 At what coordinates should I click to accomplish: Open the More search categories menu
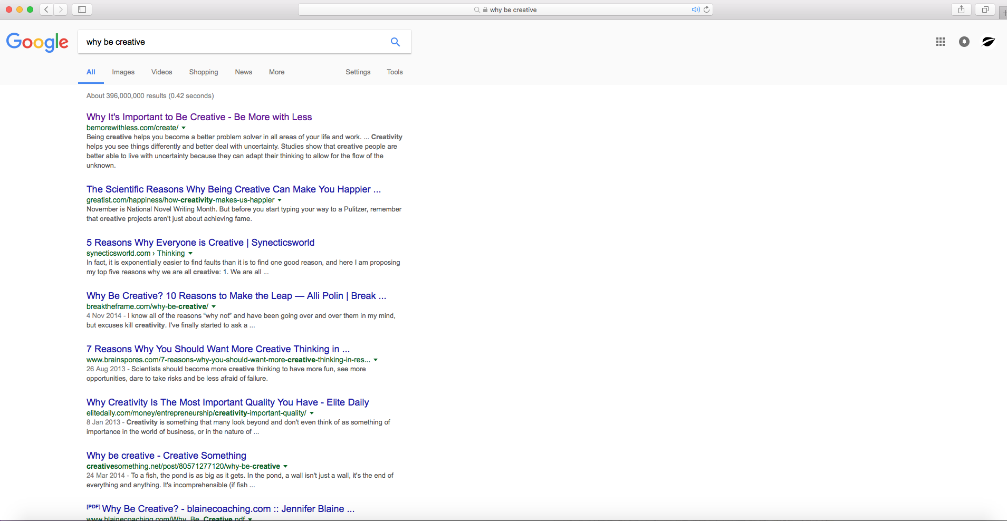(x=276, y=72)
